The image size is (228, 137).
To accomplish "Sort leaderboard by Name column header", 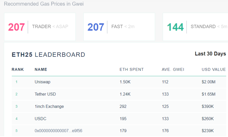I will pyautogui.click(x=41, y=69).
